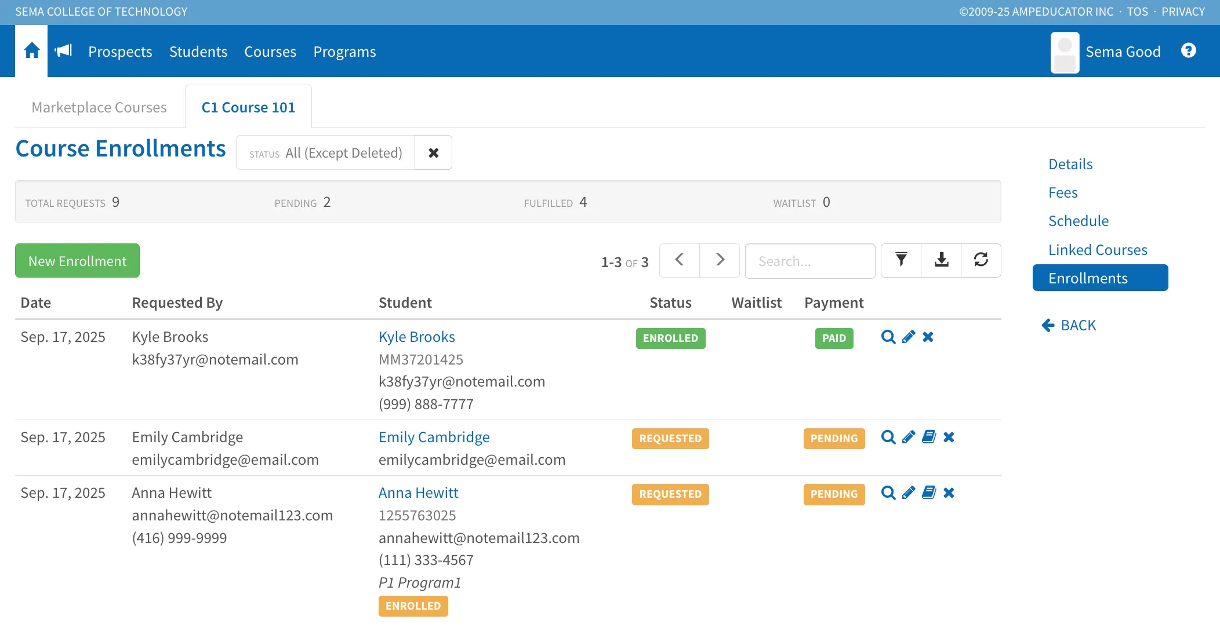This screenshot has height=634, width=1220.
Task: Click the BACK link
Action: point(1069,325)
